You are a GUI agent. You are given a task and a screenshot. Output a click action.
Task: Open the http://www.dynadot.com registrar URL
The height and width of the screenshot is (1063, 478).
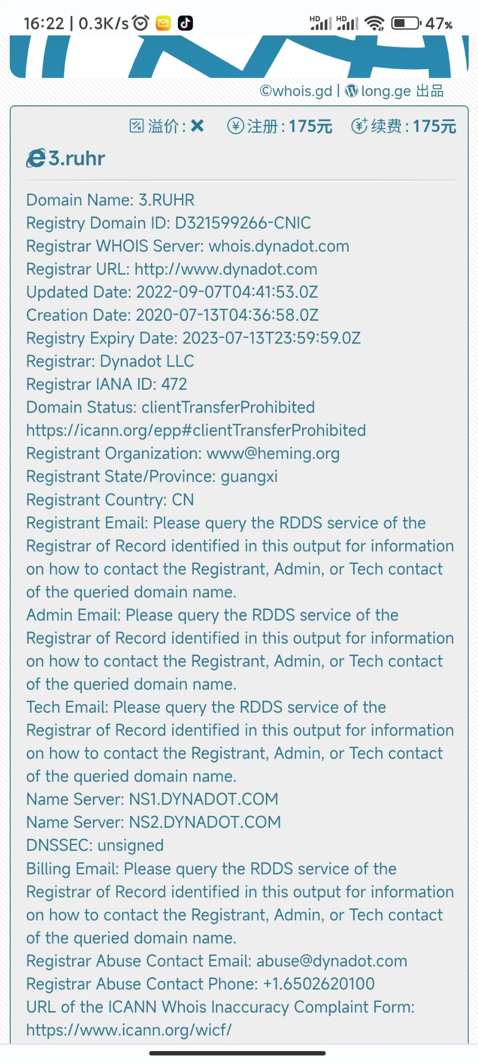coord(226,269)
